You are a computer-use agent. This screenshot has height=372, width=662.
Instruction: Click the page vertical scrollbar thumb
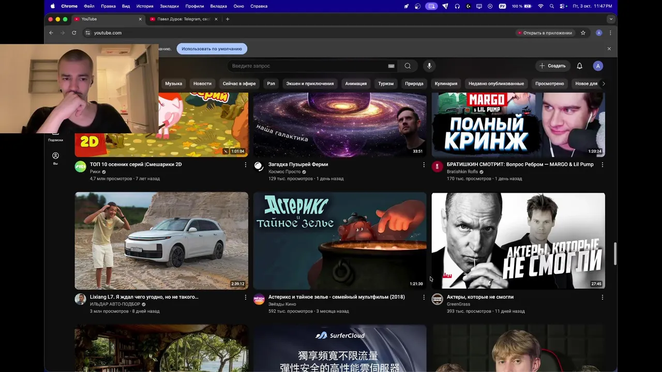(615, 253)
